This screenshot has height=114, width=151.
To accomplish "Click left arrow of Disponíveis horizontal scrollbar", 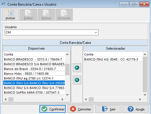I will click(6, 99).
